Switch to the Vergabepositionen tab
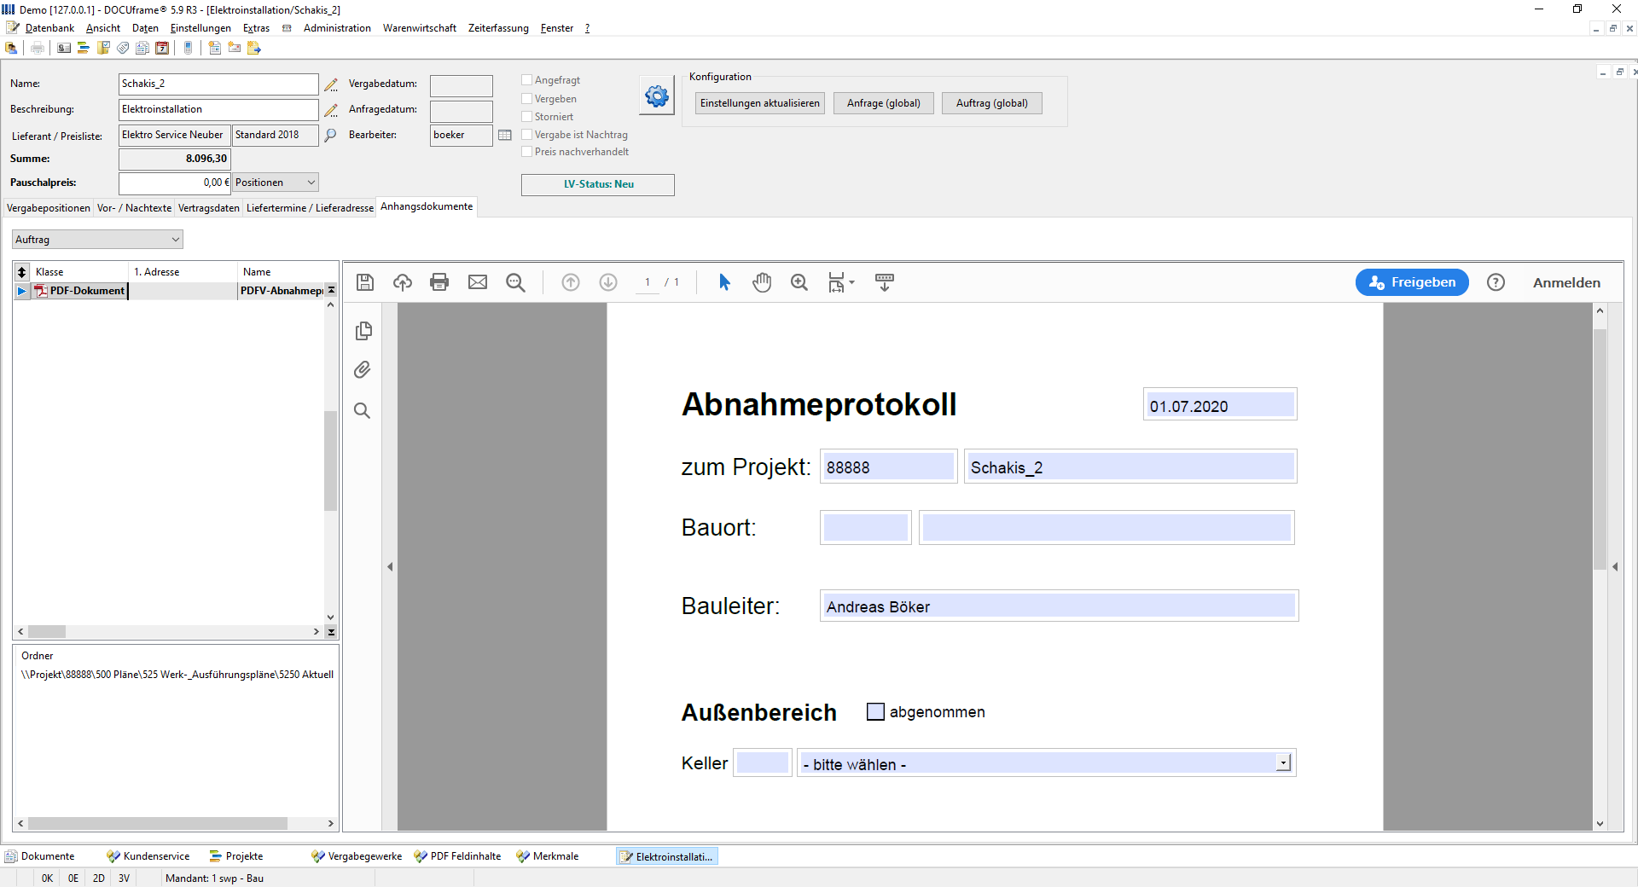The height and width of the screenshot is (887, 1638). [x=49, y=208]
